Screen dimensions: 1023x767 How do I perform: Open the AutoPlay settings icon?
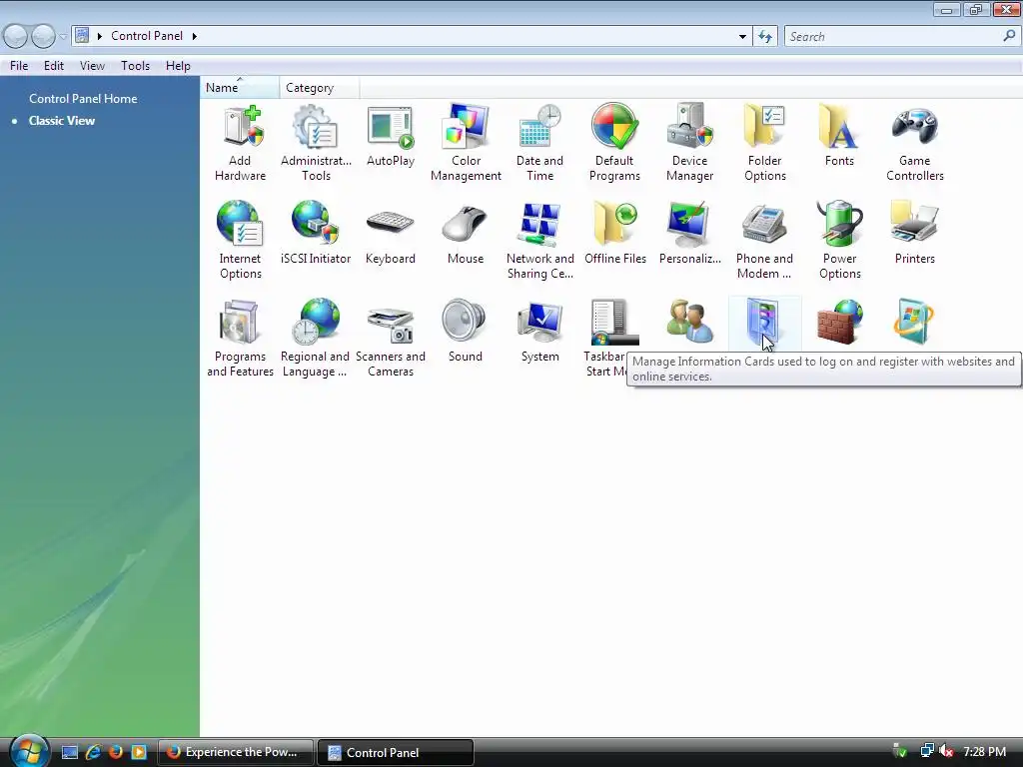click(x=391, y=135)
